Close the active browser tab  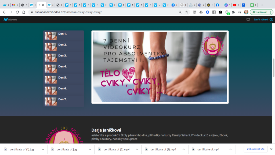point(43,5)
